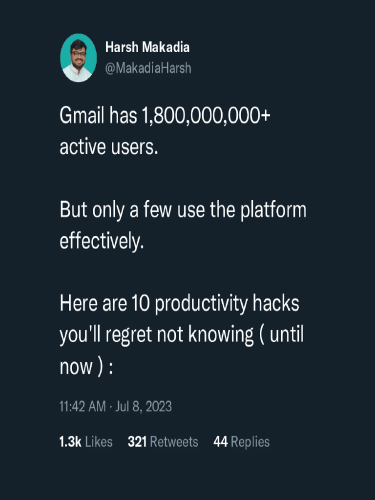Click the 321 retweet count number
375x500 pixels.
[x=138, y=442]
